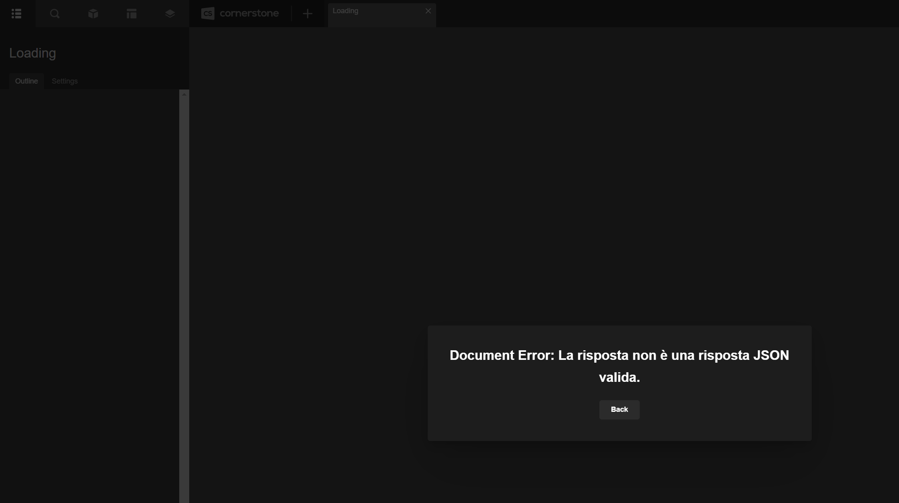This screenshot has height=503, width=899.
Task: Click the Loading heading in sidebar
Action: [x=32, y=53]
